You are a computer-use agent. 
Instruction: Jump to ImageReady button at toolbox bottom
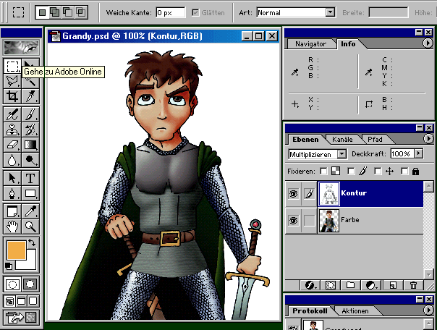tap(21, 317)
